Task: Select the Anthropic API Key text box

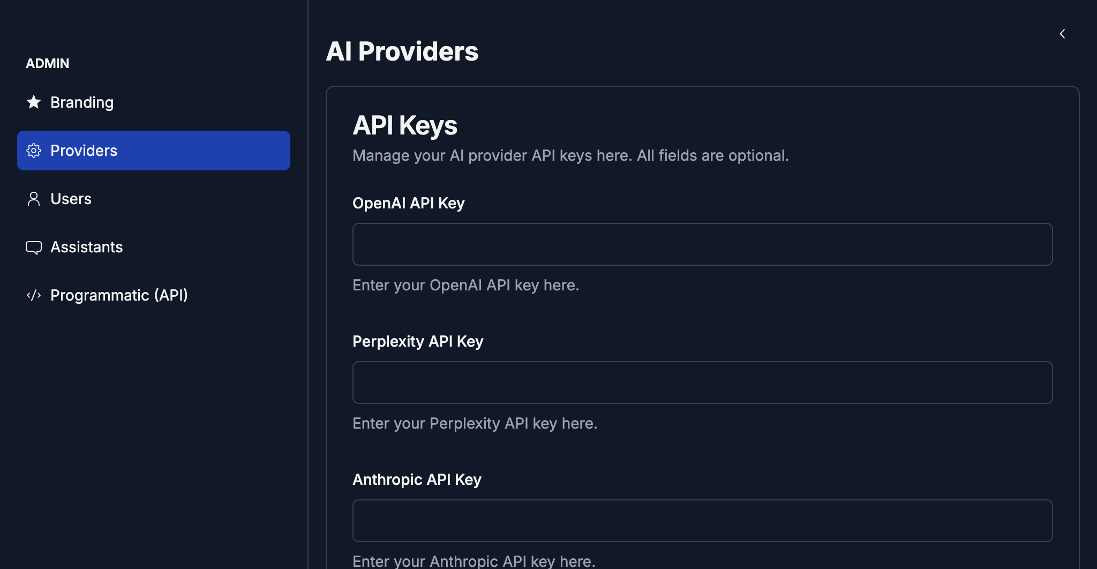Action: pos(702,521)
